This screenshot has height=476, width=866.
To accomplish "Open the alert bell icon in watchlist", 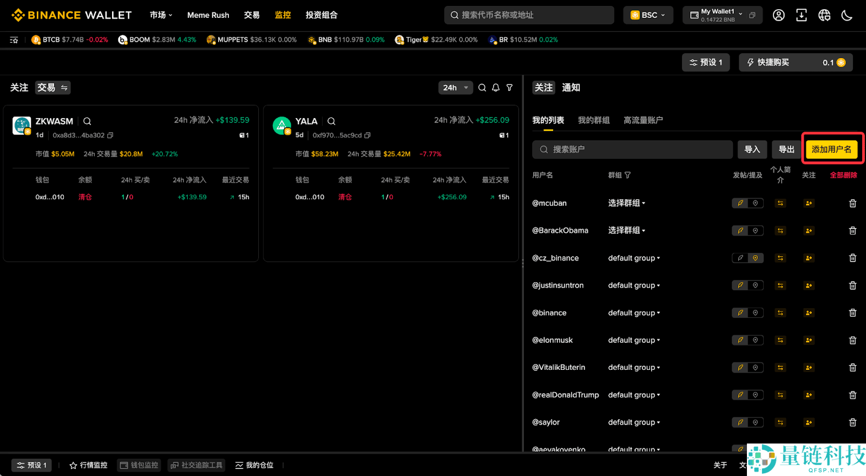I will pyautogui.click(x=496, y=88).
